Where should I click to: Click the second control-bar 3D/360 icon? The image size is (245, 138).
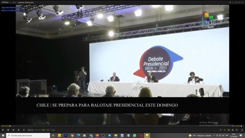click(x=225, y=130)
